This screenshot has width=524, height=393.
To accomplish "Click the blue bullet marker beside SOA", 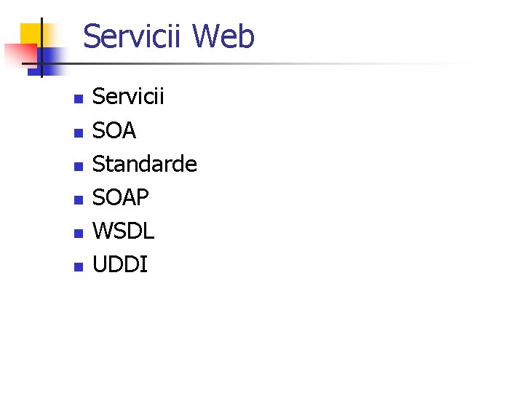I will point(79,133).
